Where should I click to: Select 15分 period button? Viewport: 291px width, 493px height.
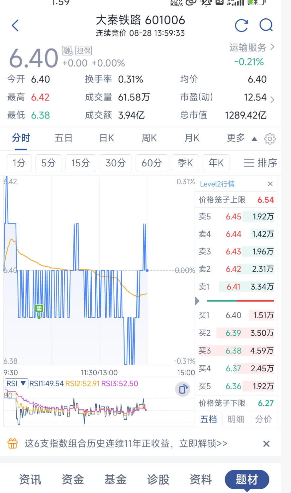click(81, 163)
